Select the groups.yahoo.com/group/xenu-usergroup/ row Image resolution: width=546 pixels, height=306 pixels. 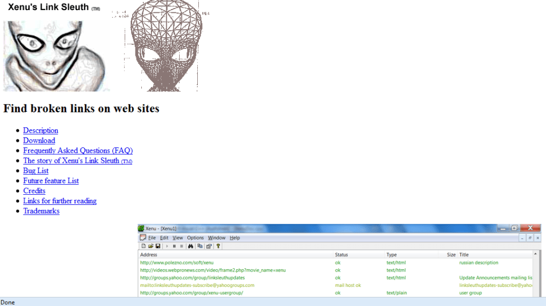pyautogui.click(x=335, y=293)
